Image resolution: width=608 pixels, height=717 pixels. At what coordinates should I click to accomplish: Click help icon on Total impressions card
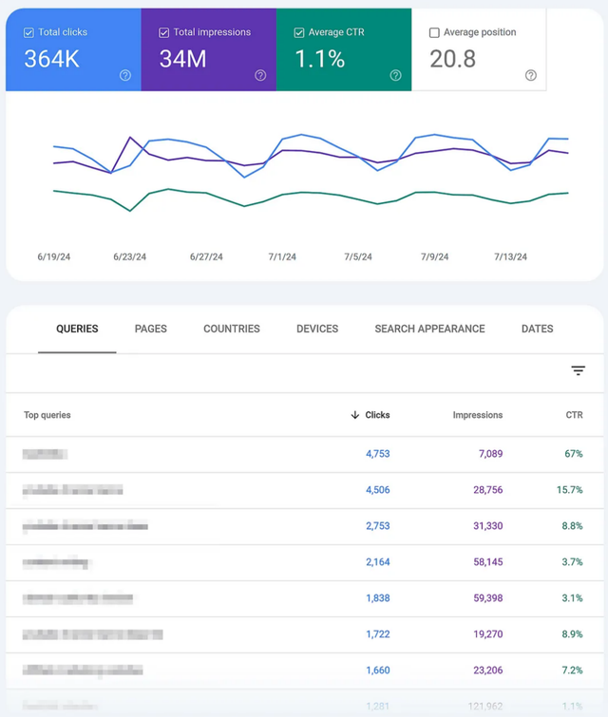[260, 76]
